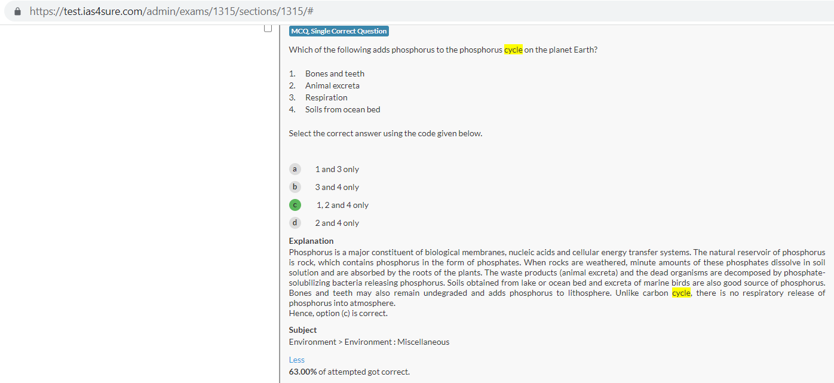Viewport: 834px width, 383px height.
Task: Click highlighted "cycle" in the explanation paragraph
Action: tap(681, 293)
